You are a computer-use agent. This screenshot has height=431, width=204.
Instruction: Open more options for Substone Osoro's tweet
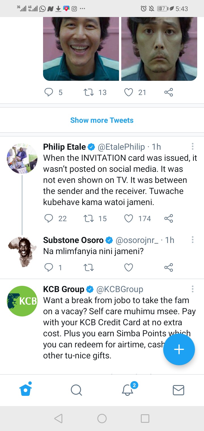point(192,240)
